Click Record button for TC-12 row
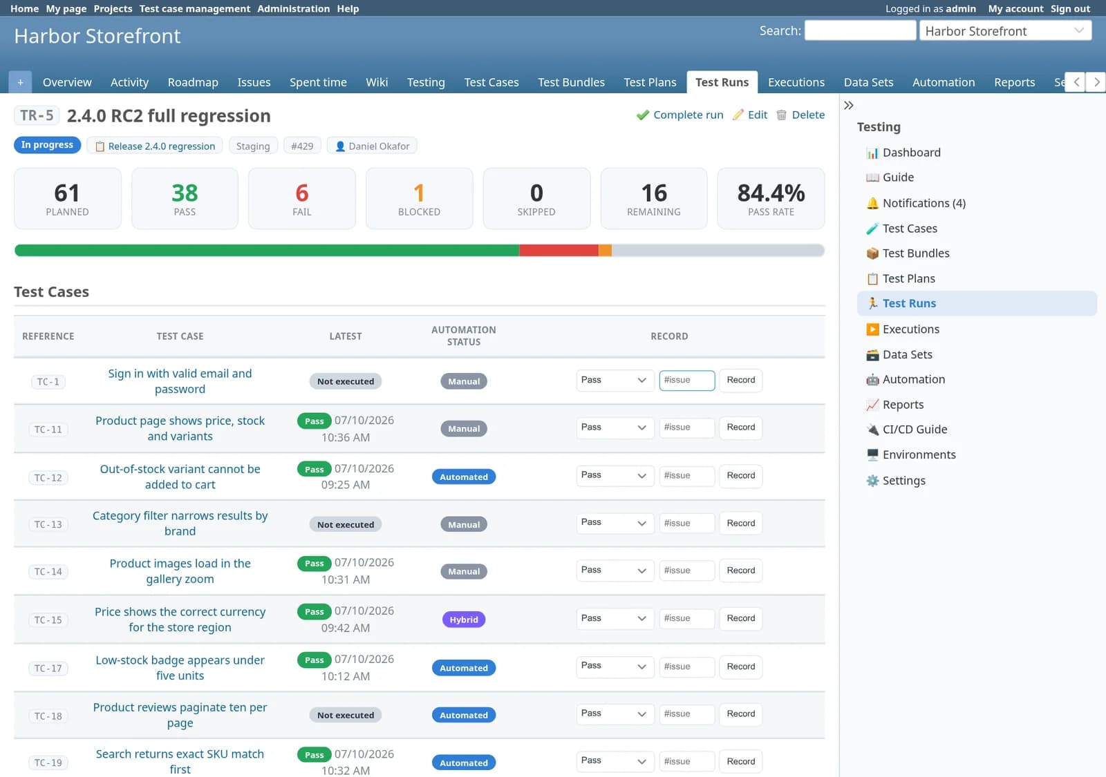Image resolution: width=1106 pixels, height=777 pixels. tap(740, 475)
